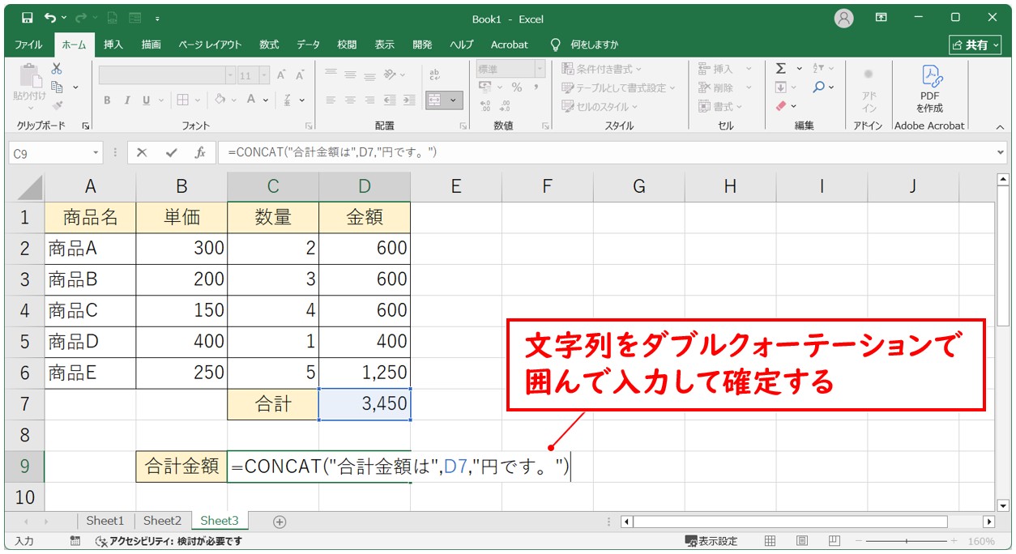The height and width of the screenshot is (554, 1016).
Task: Click the 共有 button
Action: pos(977,45)
